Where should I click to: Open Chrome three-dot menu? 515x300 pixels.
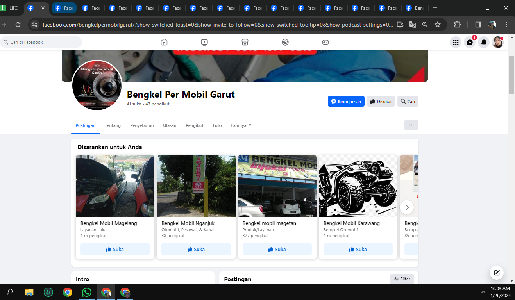[x=506, y=25]
